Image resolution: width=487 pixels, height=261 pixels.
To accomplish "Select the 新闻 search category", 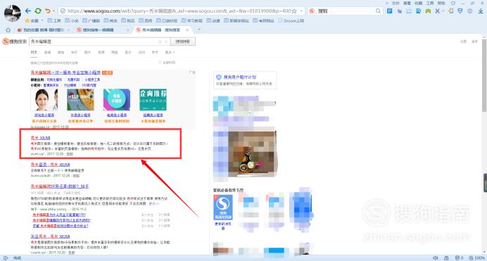I will tap(48, 53).
